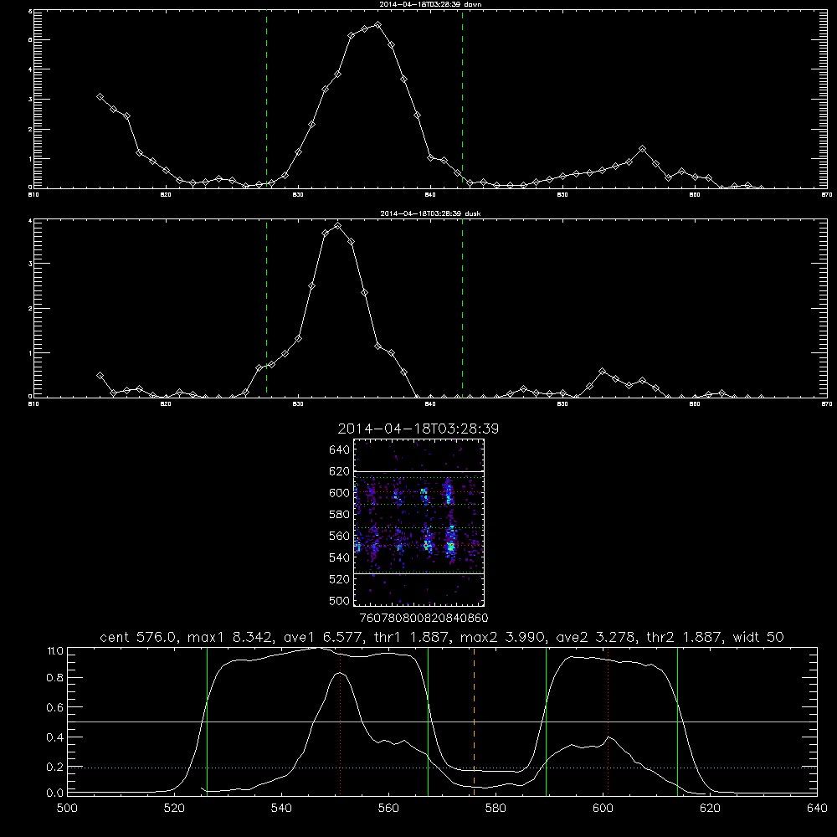The width and height of the screenshot is (837, 837).
Task: Click the peak diamond marker in the dawn plot
Action: (x=378, y=25)
